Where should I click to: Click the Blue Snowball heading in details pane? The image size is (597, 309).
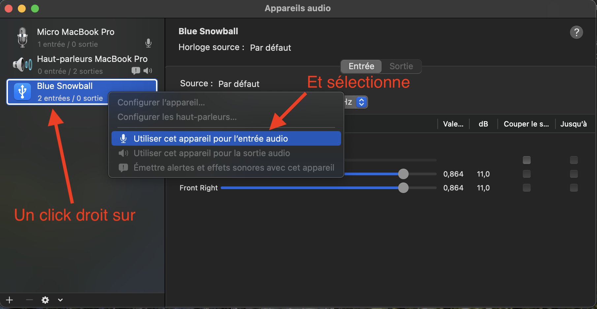[x=208, y=31]
